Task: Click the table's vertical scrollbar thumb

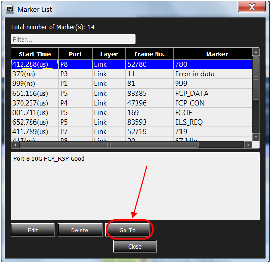Action: click(256, 78)
